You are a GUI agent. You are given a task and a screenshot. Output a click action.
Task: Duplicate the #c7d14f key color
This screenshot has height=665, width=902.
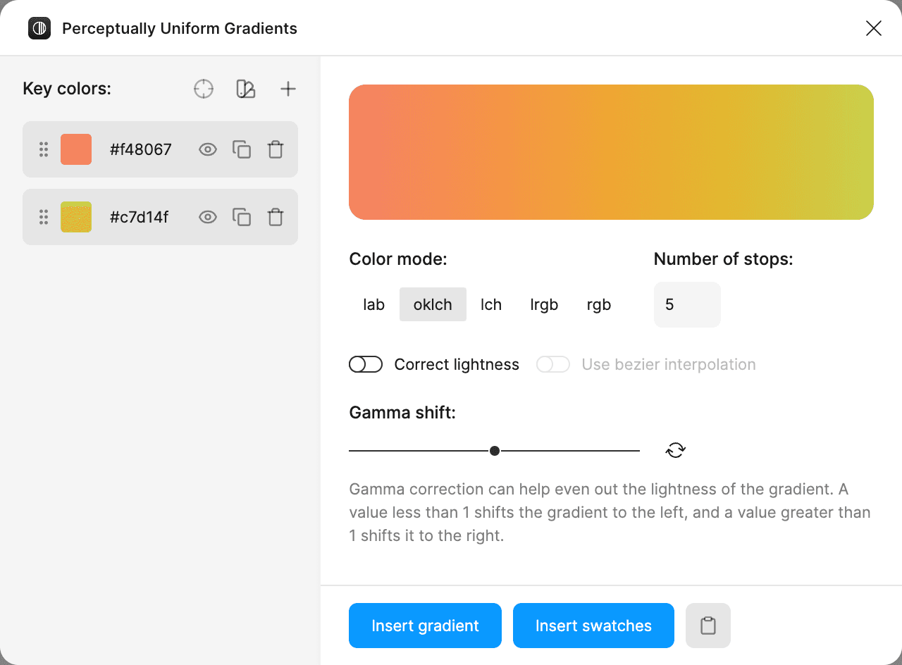click(242, 217)
